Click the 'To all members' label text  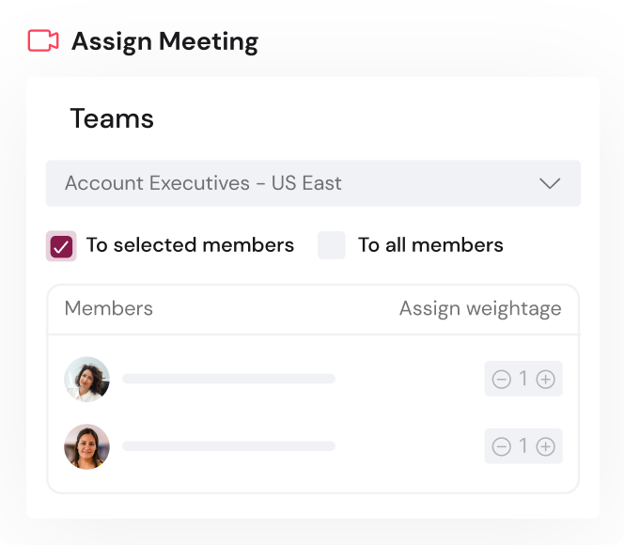(430, 245)
